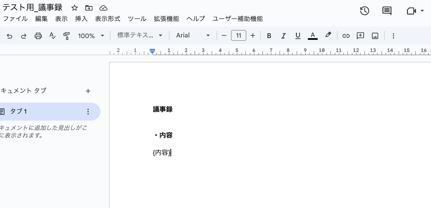Open version history clock icon
This screenshot has height=208, width=431.
click(x=364, y=11)
